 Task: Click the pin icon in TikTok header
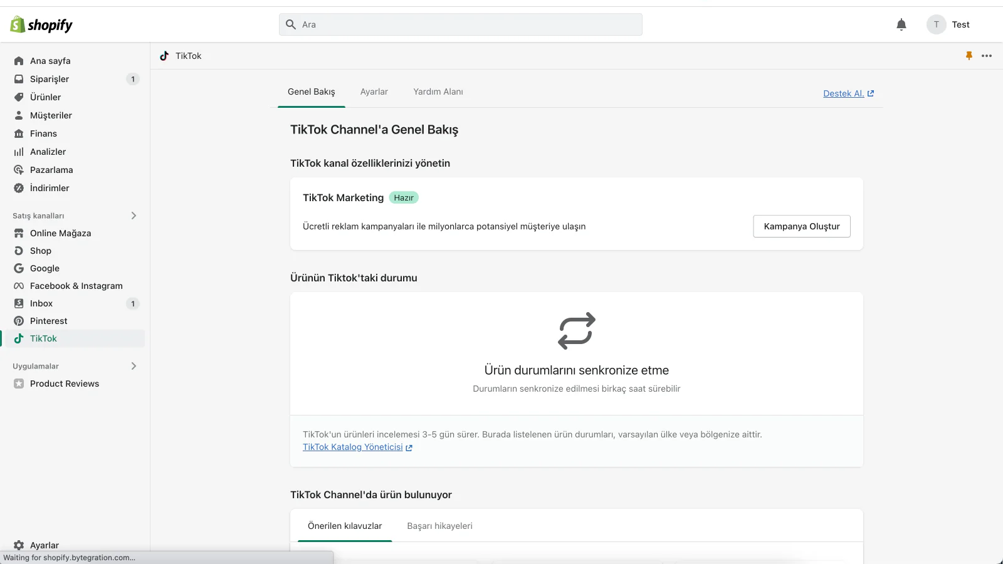[x=969, y=56]
